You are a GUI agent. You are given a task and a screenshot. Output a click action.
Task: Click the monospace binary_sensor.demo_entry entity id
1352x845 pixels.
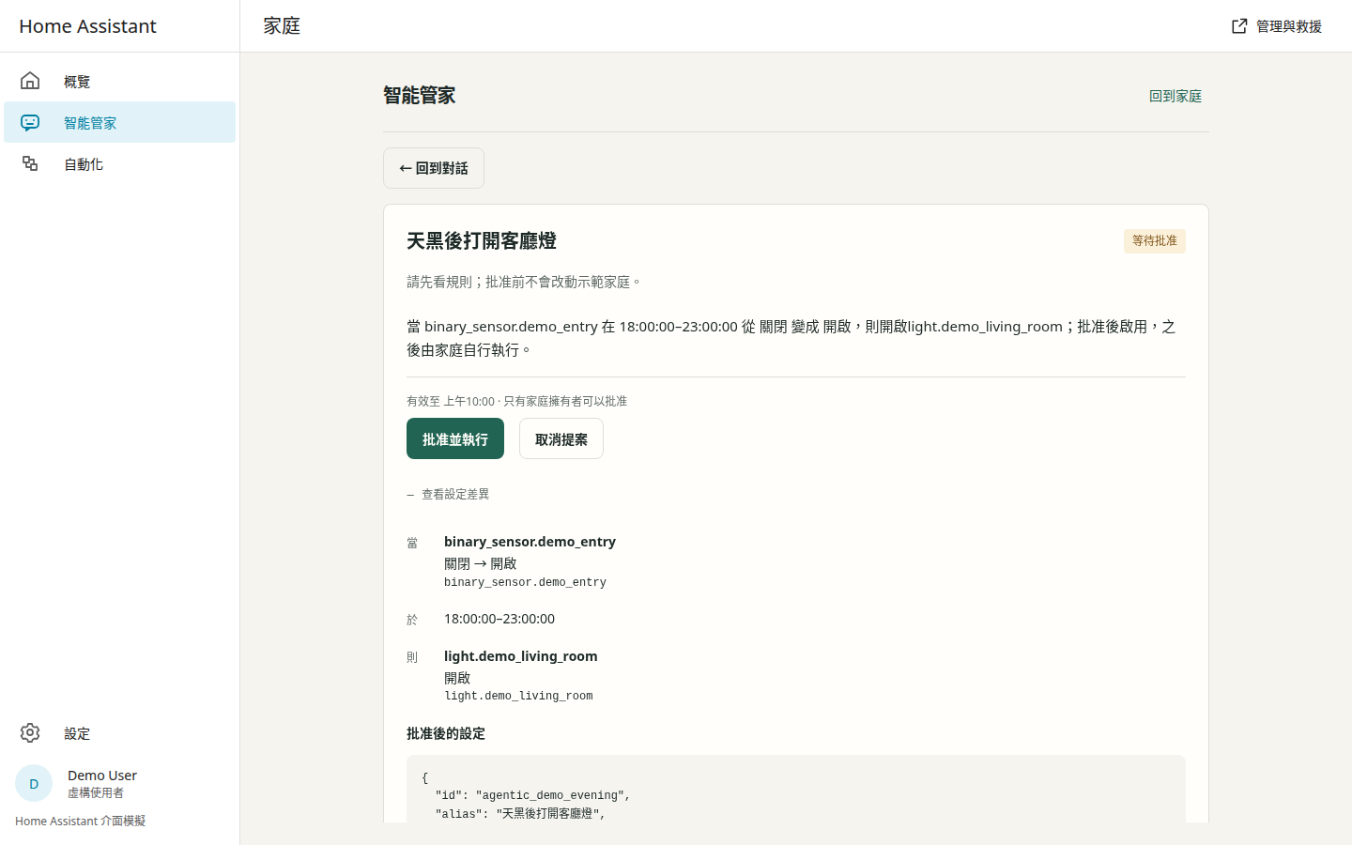pos(525,582)
